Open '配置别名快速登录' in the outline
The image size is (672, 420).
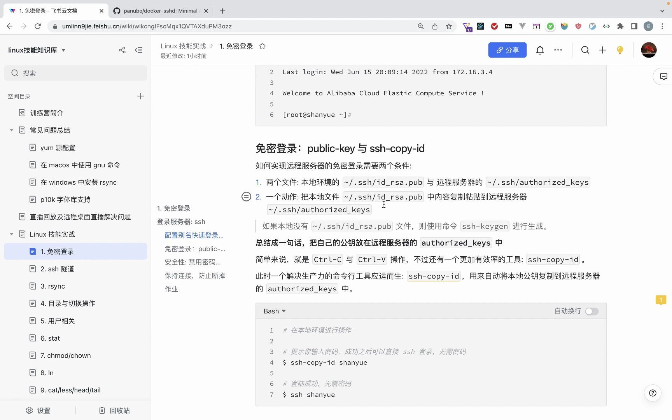pos(194,235)
